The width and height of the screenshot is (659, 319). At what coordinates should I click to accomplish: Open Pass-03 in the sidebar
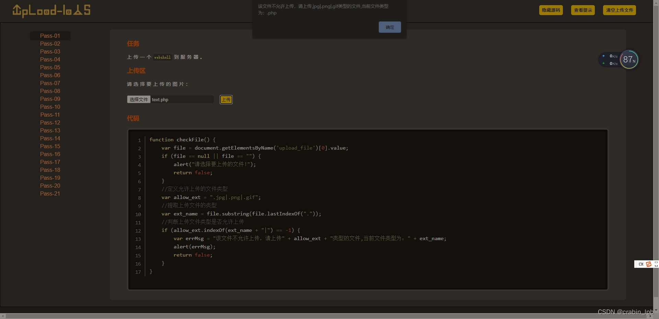click(x=50, y=51)
